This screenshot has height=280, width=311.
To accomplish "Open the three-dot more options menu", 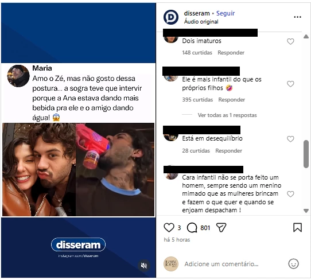I will tap(297, 17).
